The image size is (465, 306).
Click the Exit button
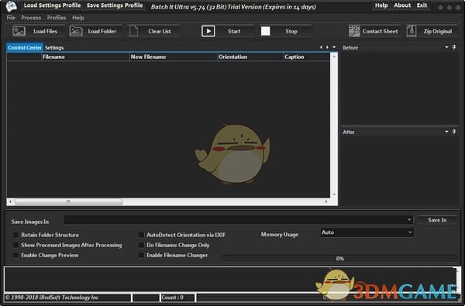click(x=422, y=5)
